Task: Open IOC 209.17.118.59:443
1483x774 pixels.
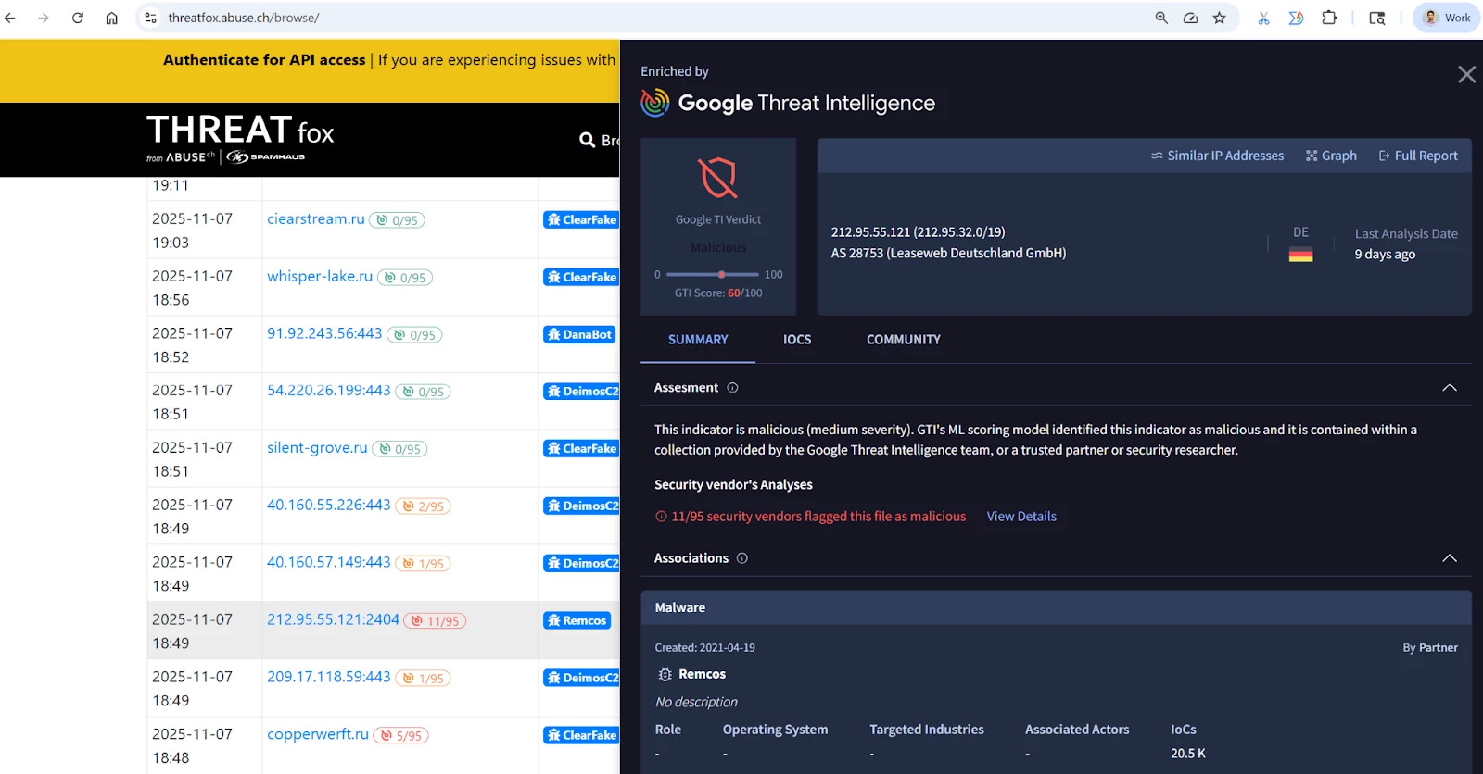Action: point(329,677)
